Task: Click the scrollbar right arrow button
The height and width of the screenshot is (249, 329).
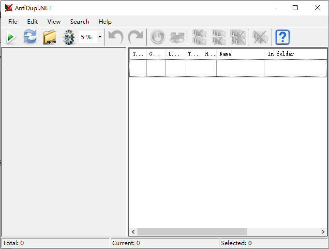Action: click(x=323, y=232)
